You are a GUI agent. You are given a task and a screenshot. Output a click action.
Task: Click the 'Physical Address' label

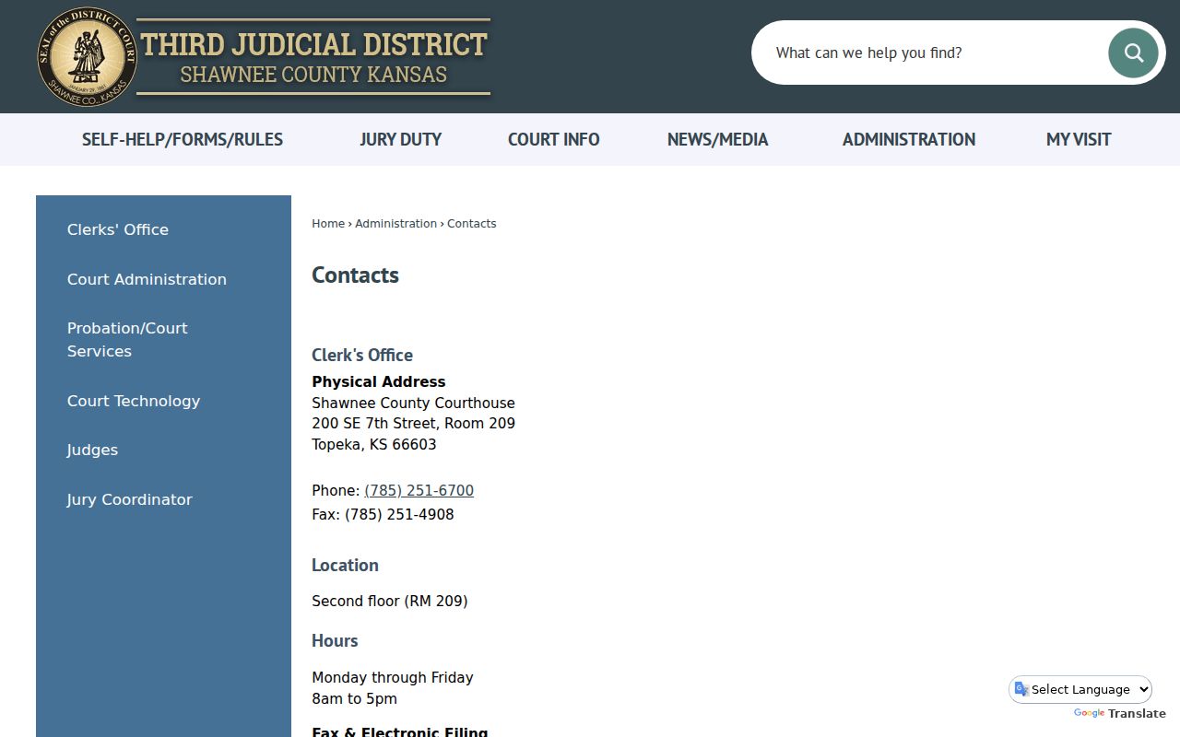[378, 381]
